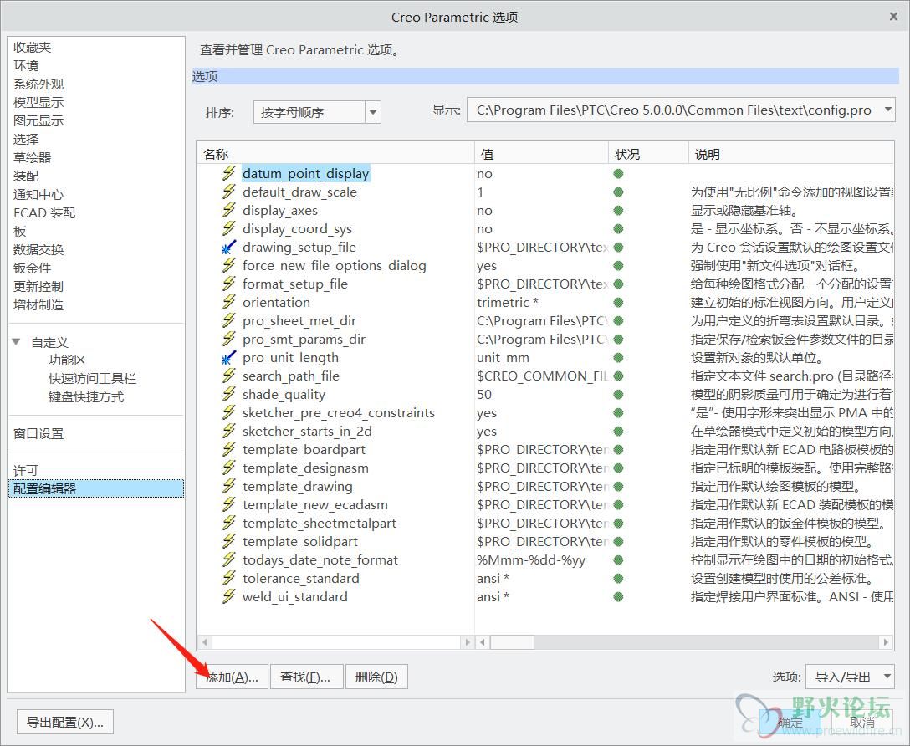Click lightning icon beside template_boardpart
910x746 pixels.
coord(228,450)
